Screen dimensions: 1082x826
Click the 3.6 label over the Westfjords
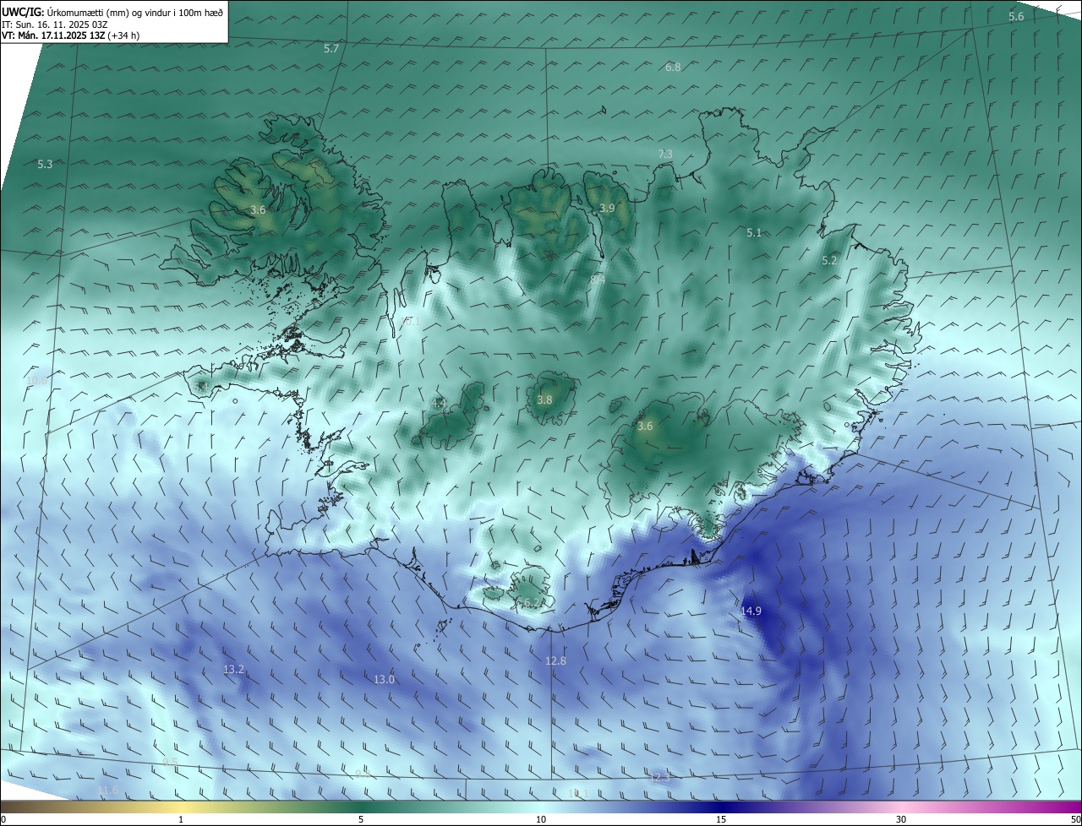pyautogui.click(x=259, y=209)
